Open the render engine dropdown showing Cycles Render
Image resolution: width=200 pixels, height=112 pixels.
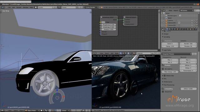coord(92,7)
